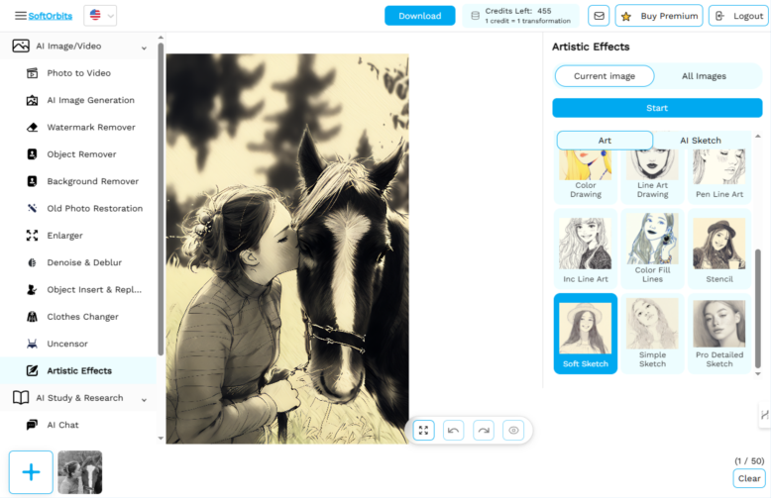Screen dimensions: 772x499
Task: Click the Download button
Action: pyautogui.click(x=419, y=16)
